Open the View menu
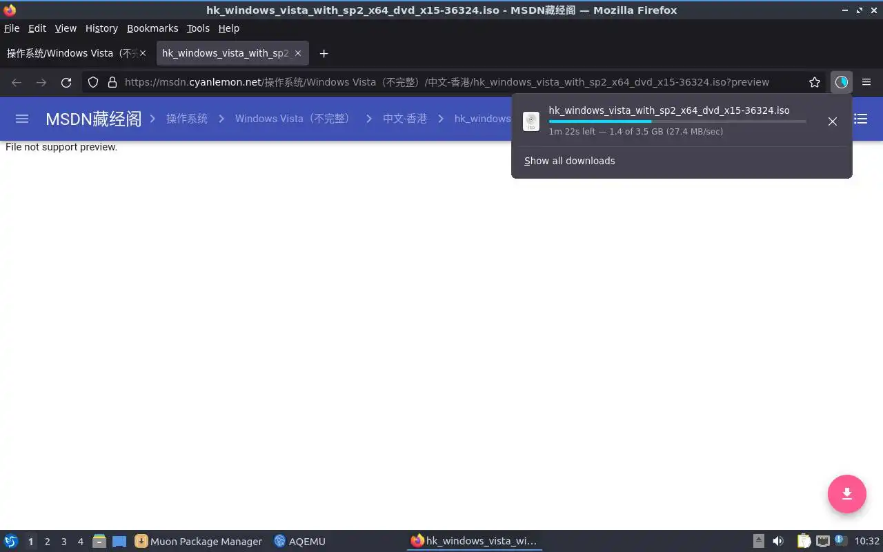Screen dimensions: 883x552 pyautogui.click(x=66, y=28)
